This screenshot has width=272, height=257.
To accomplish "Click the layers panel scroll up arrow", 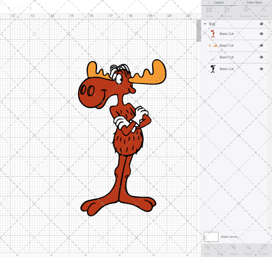I will [x=269, y=23].
